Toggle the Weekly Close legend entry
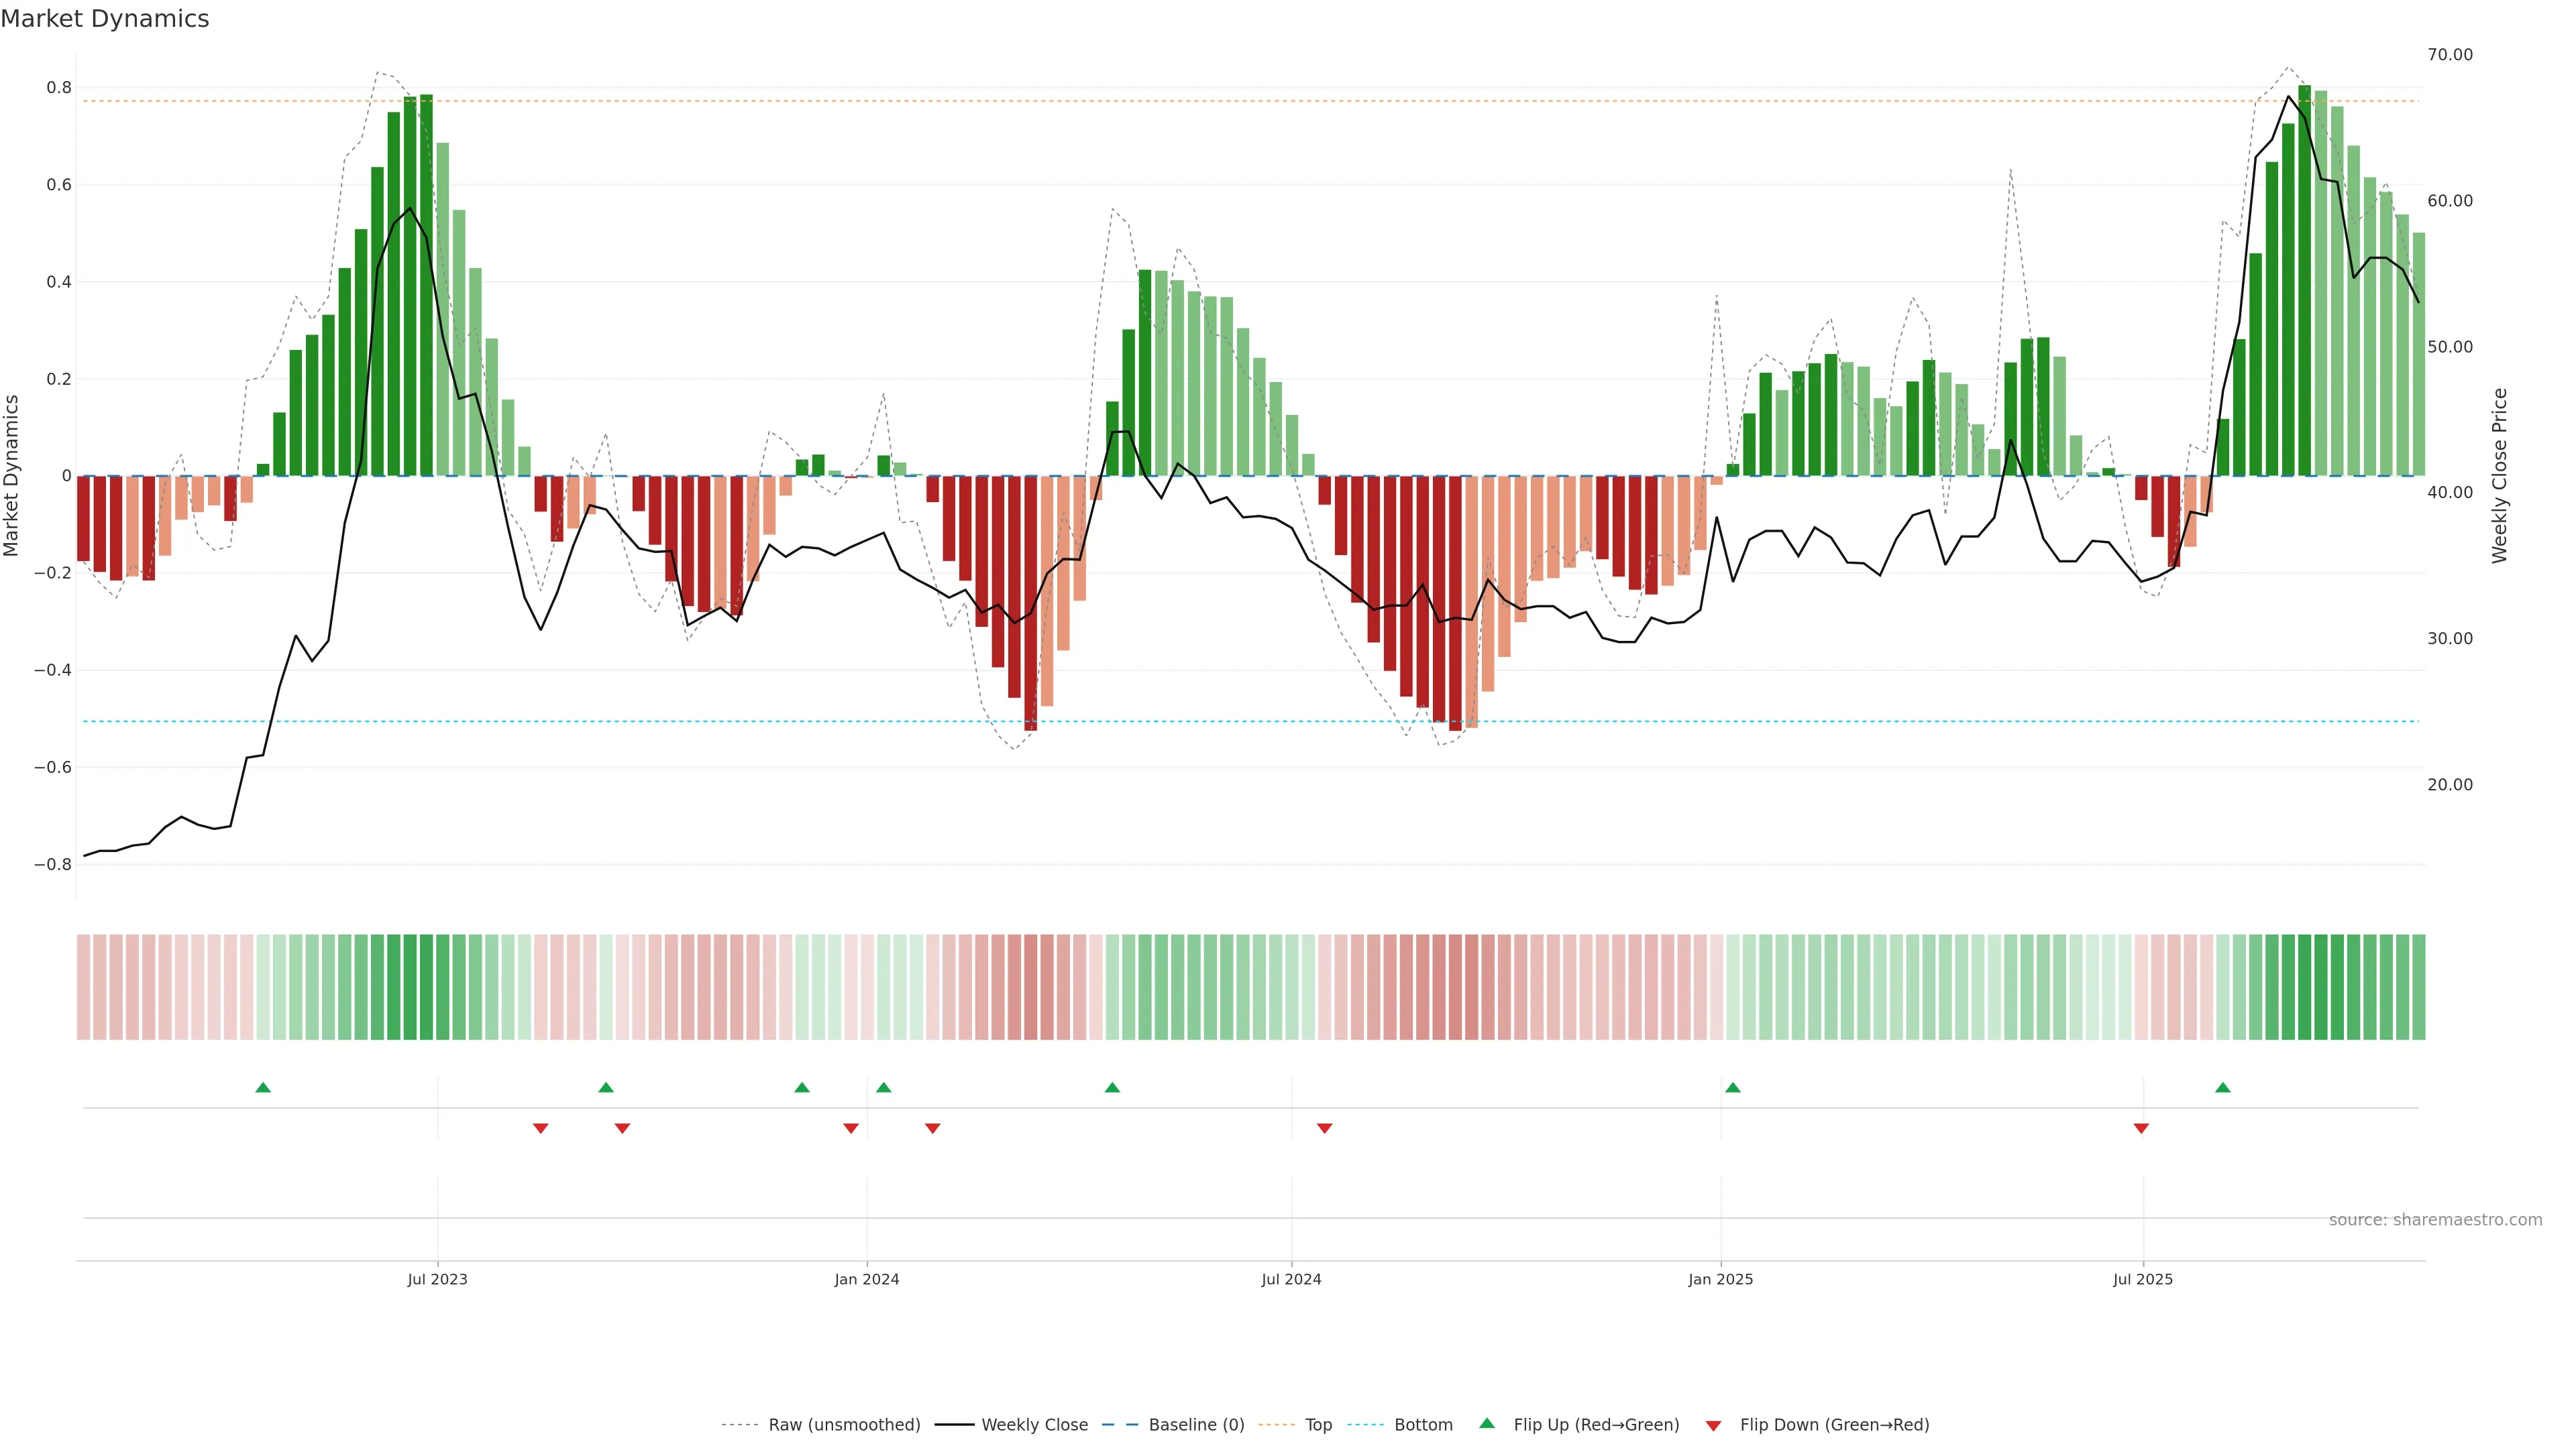 coord(1034,1425)
